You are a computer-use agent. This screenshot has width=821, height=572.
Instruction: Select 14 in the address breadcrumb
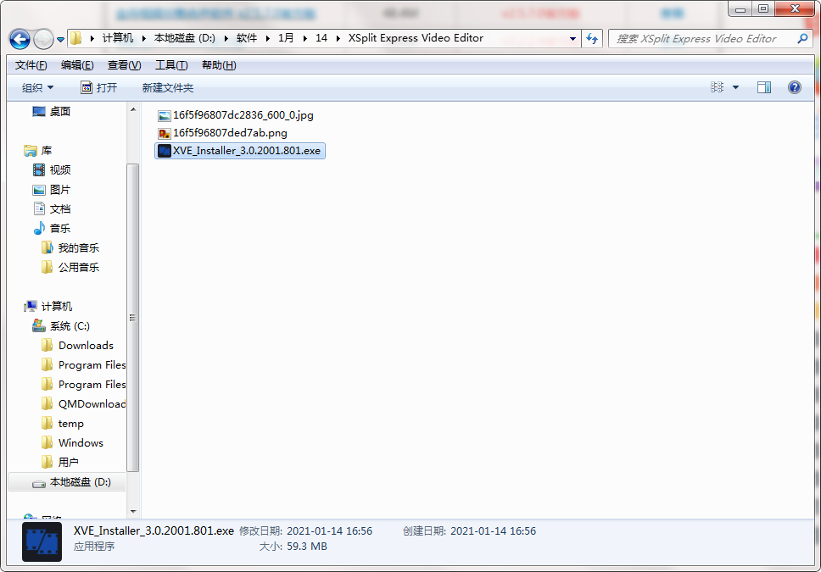click(321, 38)
